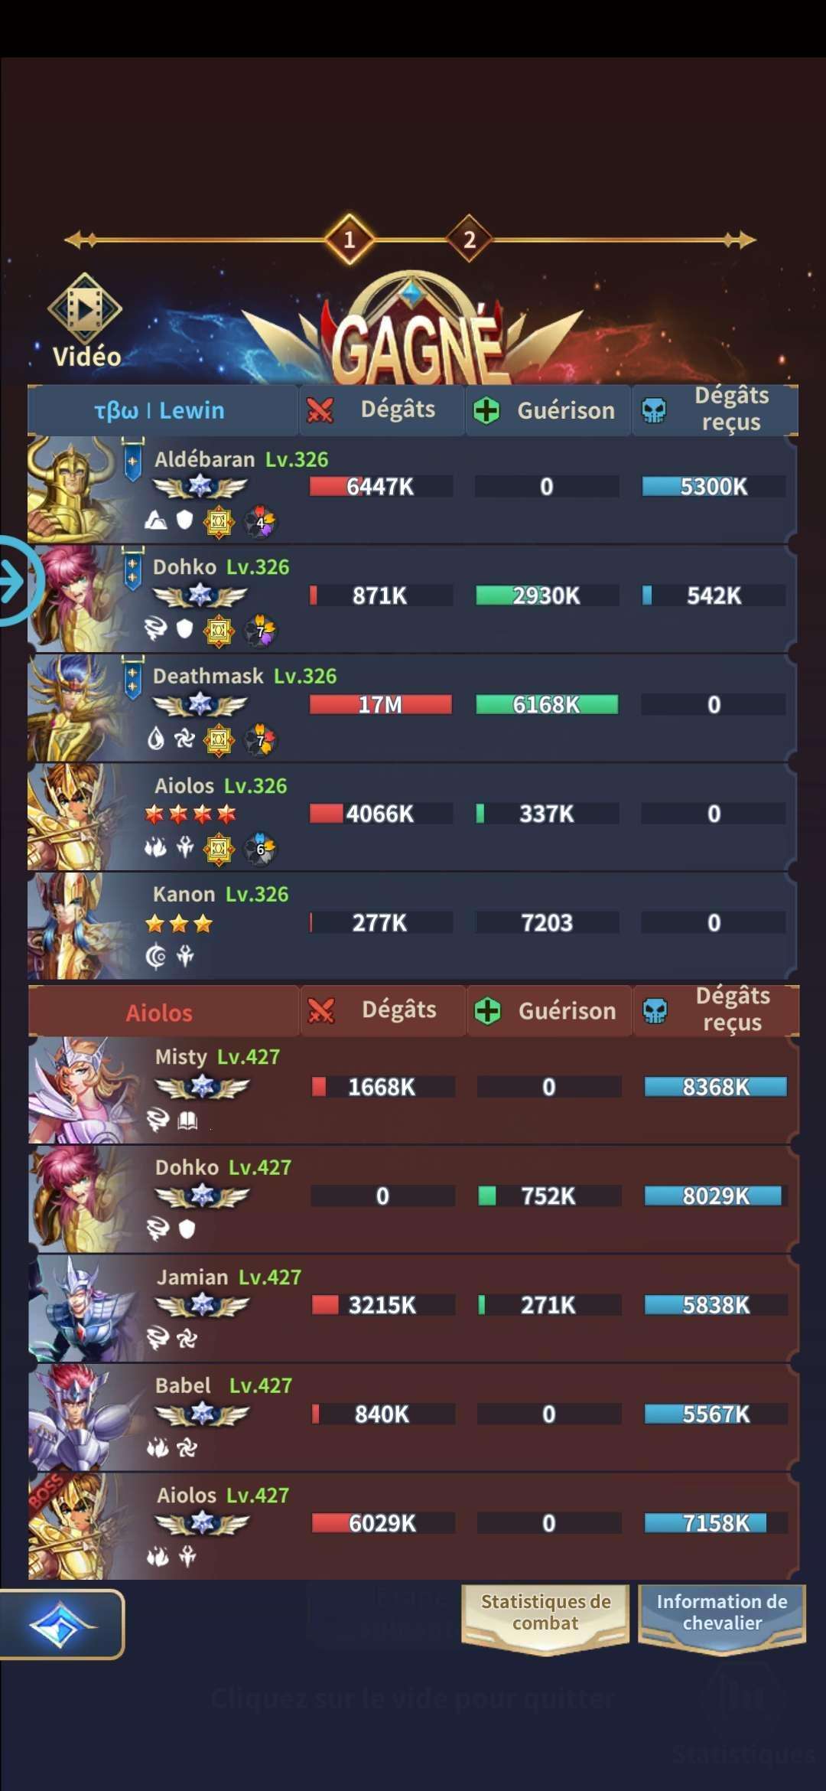Select round 1 diamond marker

click(x=350, y=240)
